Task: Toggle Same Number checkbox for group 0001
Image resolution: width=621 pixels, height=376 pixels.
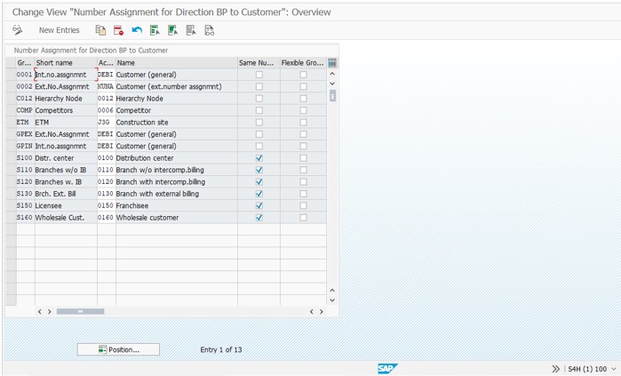Action: (x=259, y=75)
